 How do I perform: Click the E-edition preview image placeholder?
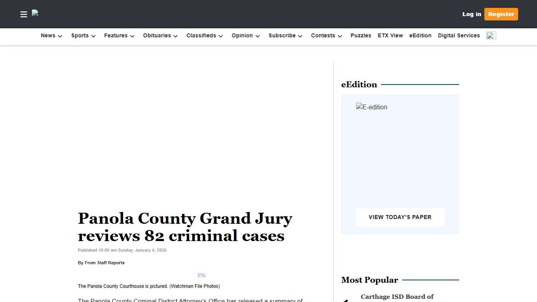coord(371,107)
